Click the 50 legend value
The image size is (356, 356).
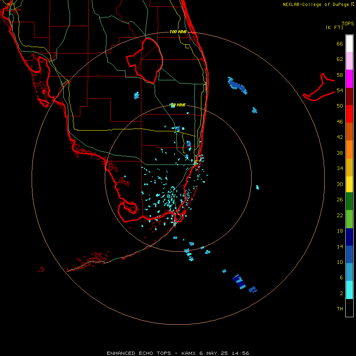point(340,106)
